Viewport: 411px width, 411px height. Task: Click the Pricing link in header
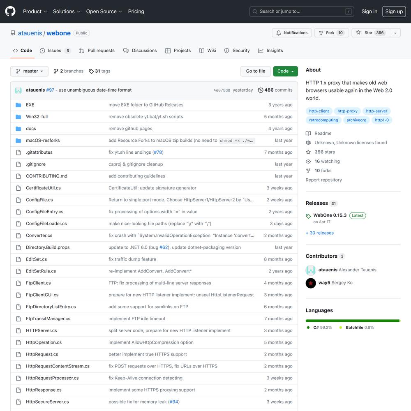136,11
